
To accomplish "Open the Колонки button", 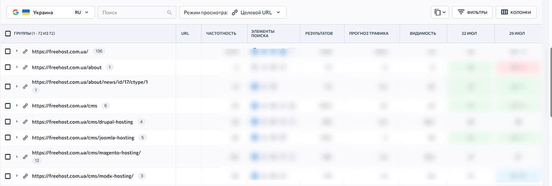I will [x=516, y=12].
